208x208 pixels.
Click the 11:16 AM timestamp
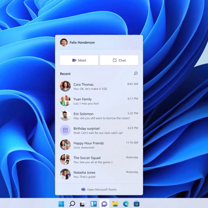pos(132,143)
